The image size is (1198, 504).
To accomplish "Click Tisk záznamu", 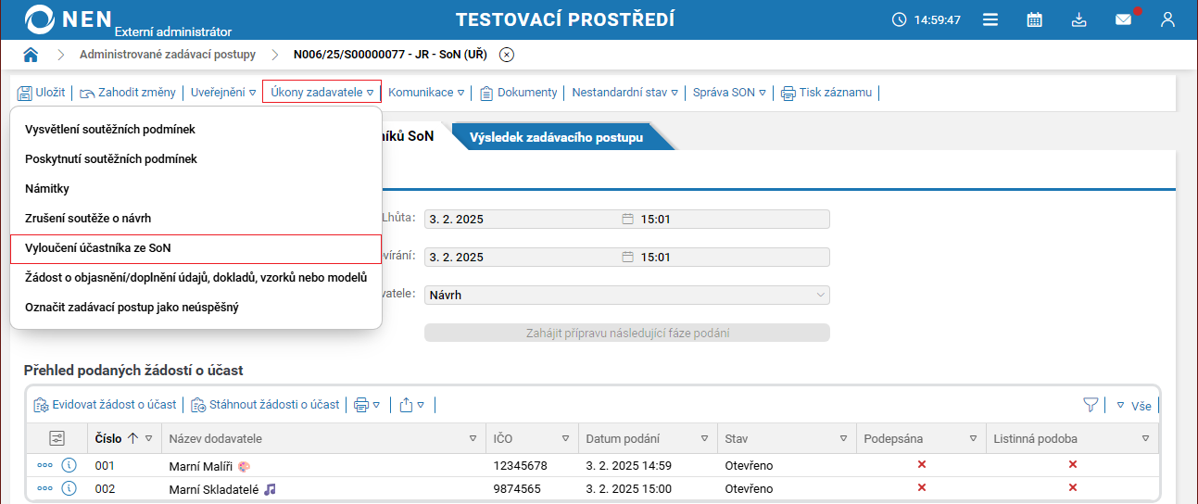I will point(826,93).
